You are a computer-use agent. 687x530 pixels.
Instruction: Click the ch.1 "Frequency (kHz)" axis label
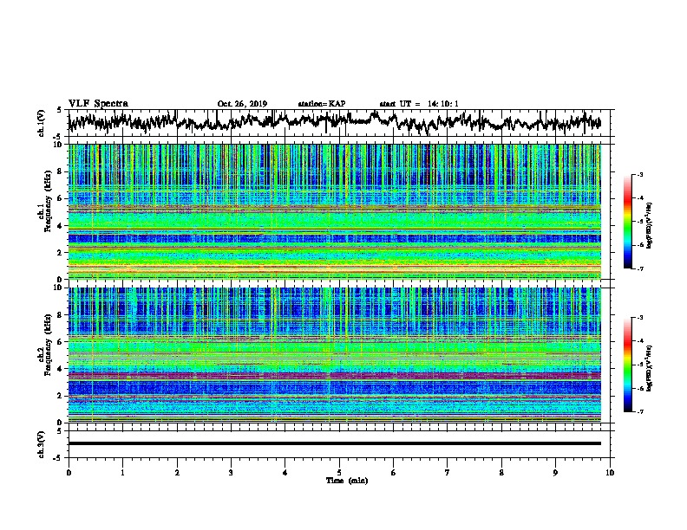click(48, 202)
